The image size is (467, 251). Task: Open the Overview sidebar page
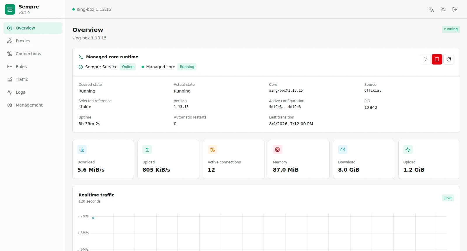pyautogui.click(x=32, y=28)
